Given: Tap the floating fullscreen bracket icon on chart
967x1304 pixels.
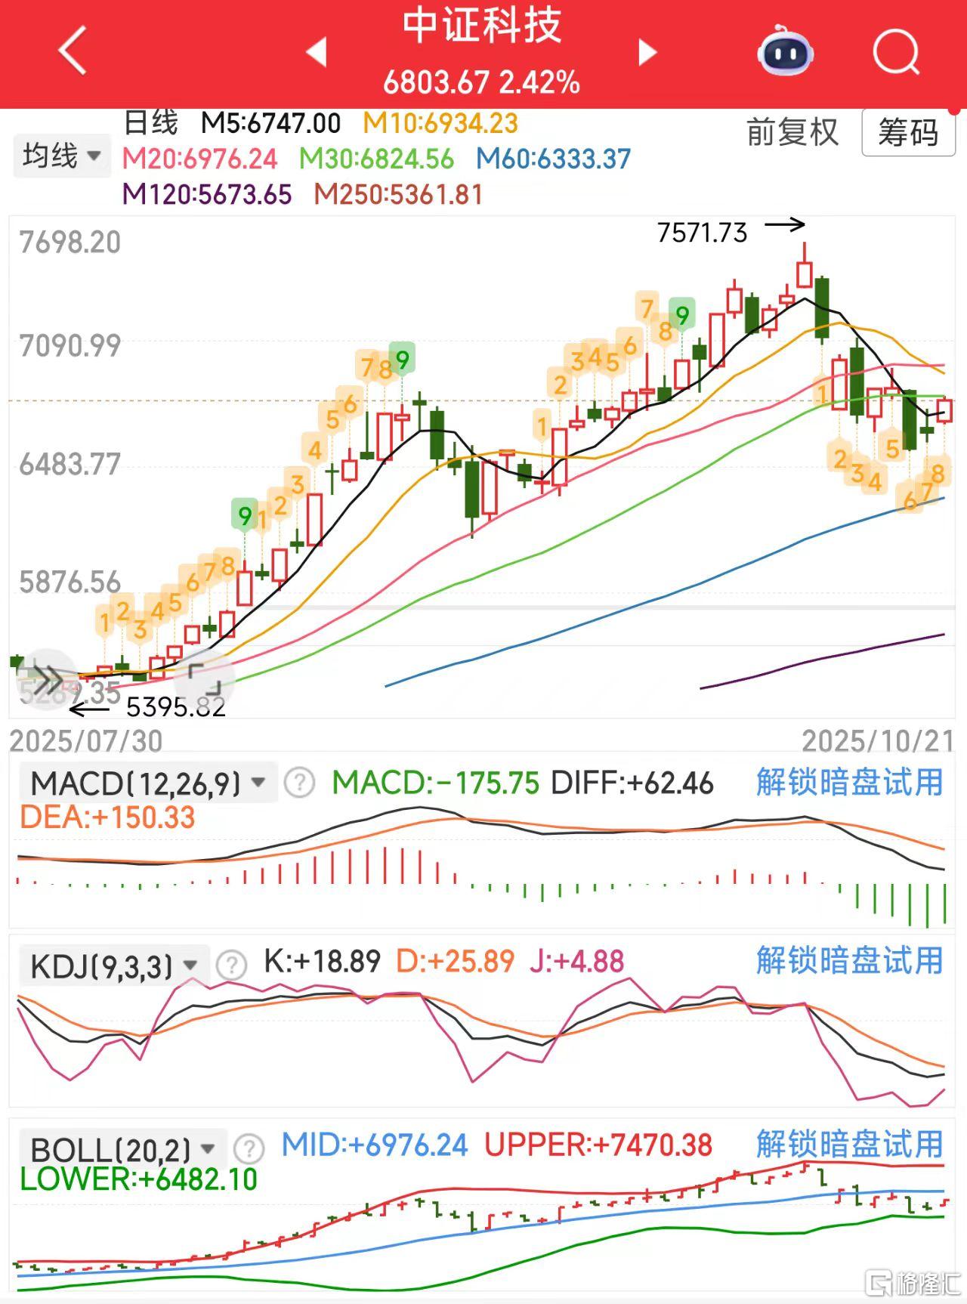Looking at the screenshot, I should tap(204, 678).
